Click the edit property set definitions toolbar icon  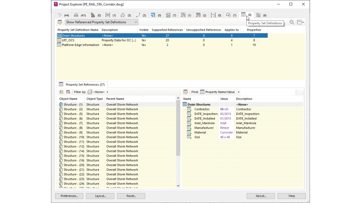60,22
